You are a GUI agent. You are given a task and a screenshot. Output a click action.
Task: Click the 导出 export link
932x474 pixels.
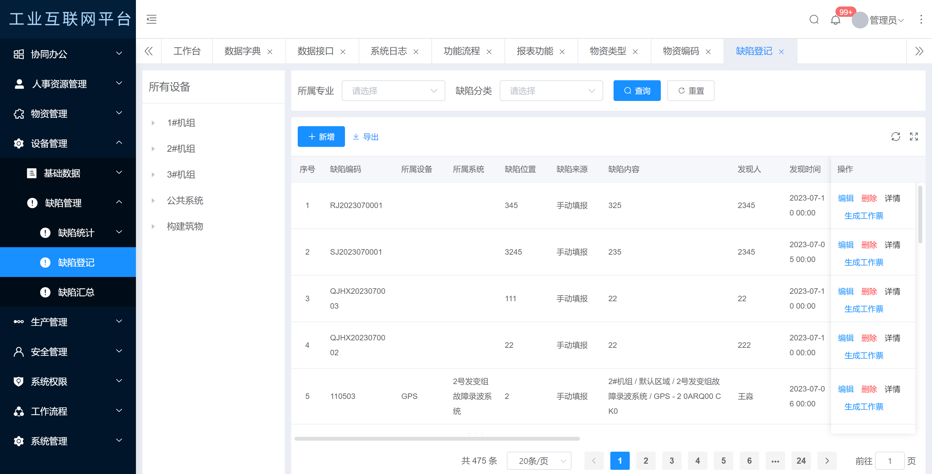365,137
